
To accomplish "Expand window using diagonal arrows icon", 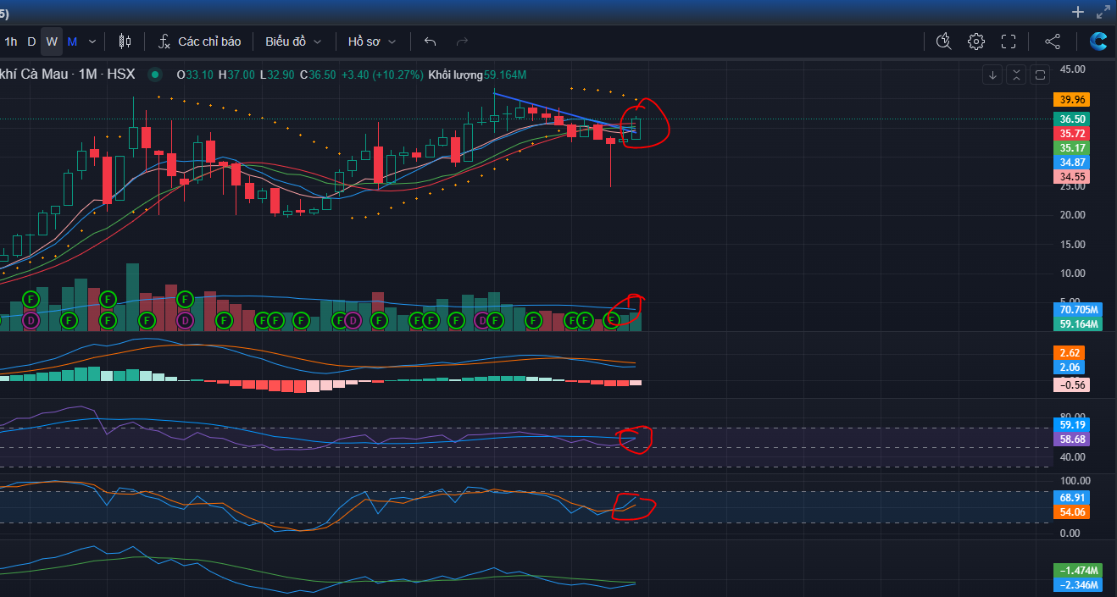I will [1103, 12].
